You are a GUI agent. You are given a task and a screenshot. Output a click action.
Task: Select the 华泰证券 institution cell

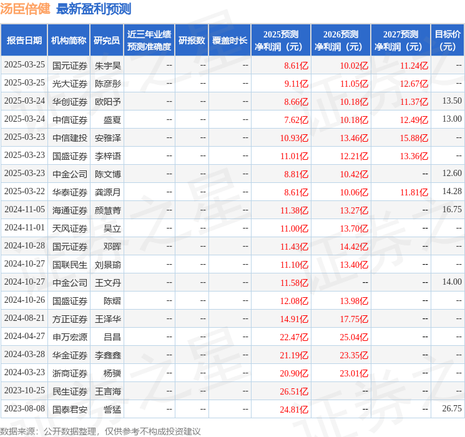click(x=70, y=192)
